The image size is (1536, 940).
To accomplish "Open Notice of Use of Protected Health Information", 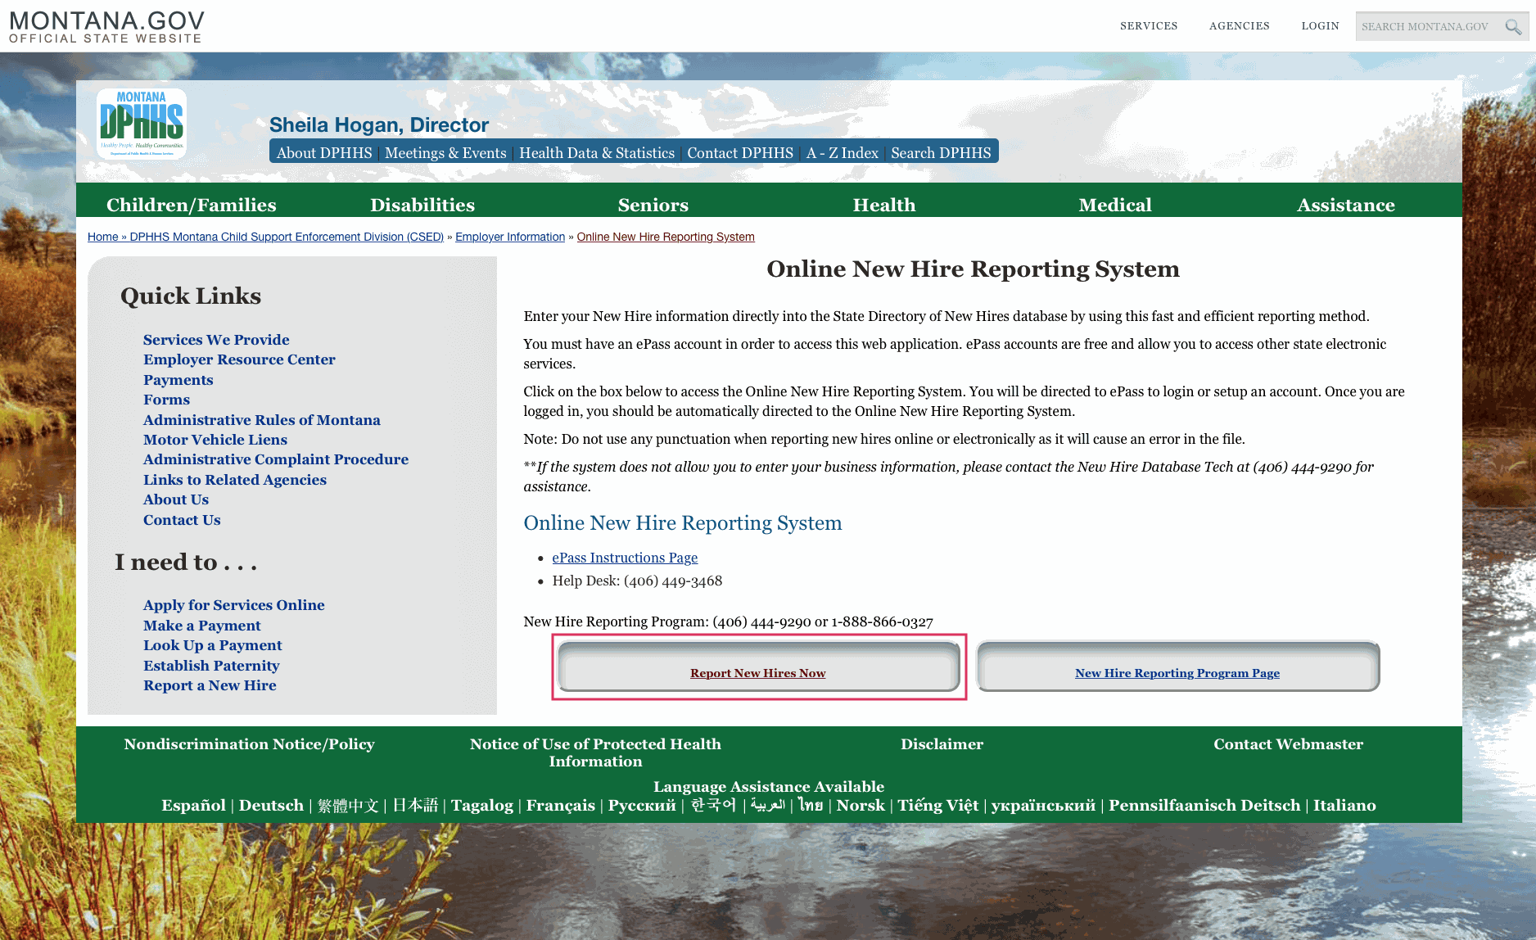I will (x=595, y=752).
